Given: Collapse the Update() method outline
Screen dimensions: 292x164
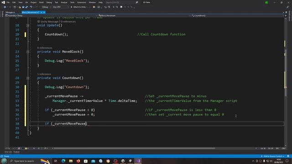Looking at the screenshot, I should tap(28, 26).
